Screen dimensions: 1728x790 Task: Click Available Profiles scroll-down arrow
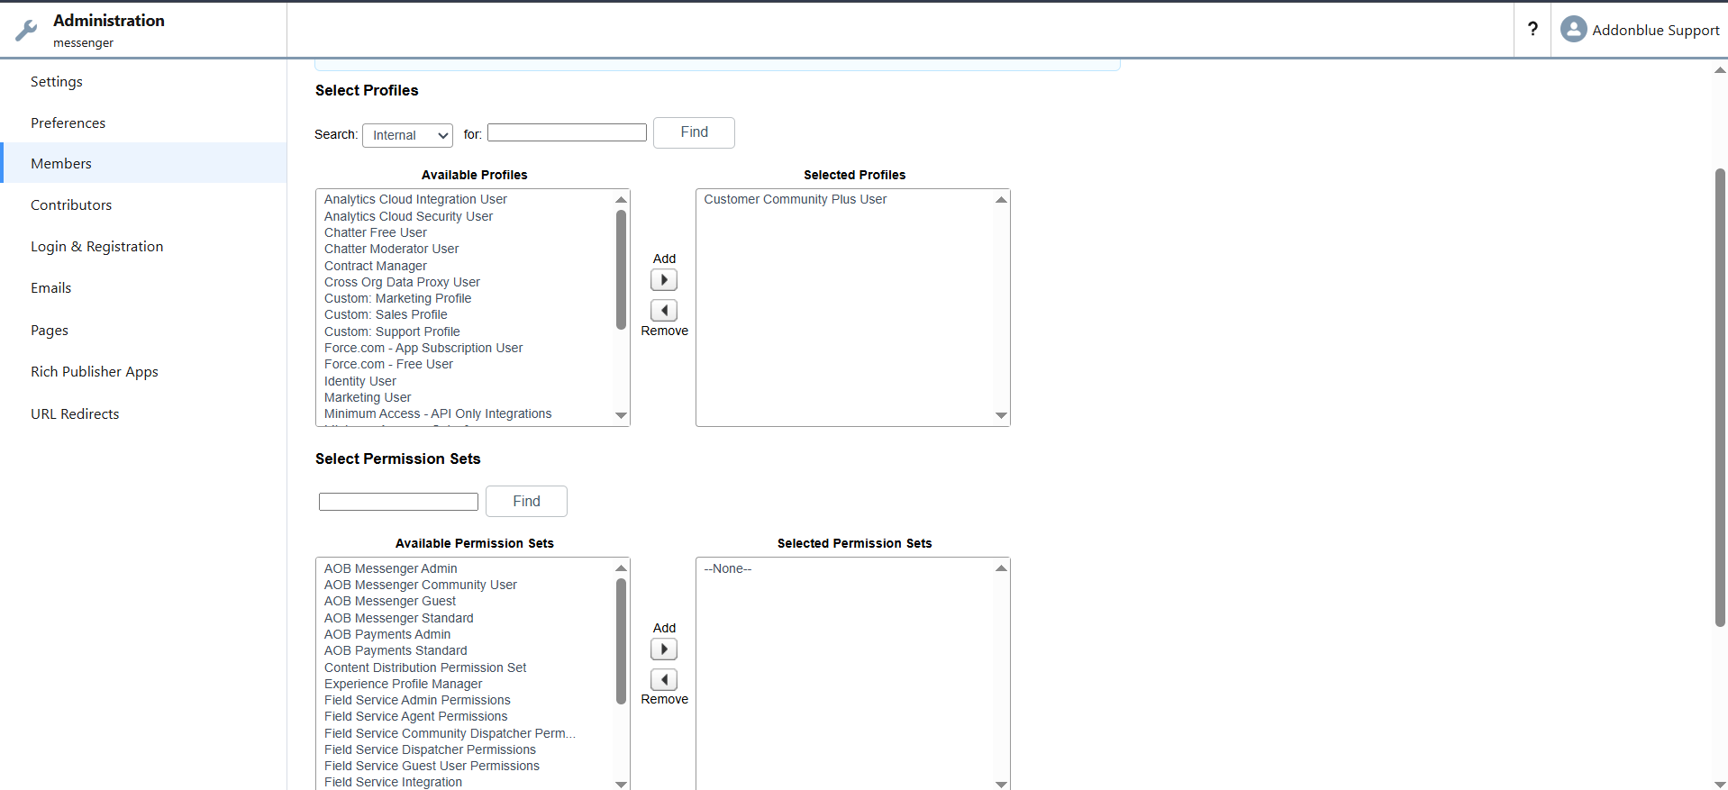click(x=621, y=415)
